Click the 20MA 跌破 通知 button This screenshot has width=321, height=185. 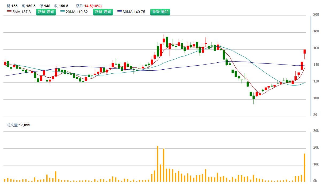tap(103, 12)
